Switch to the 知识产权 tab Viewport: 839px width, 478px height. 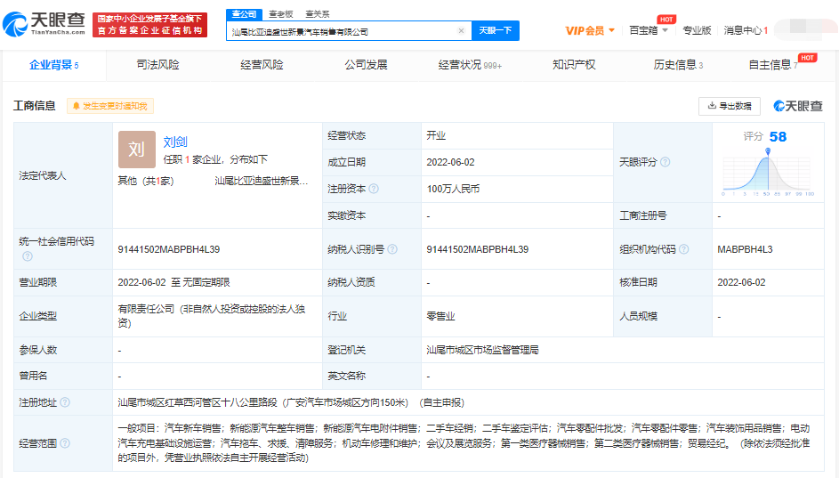[574, 65]
